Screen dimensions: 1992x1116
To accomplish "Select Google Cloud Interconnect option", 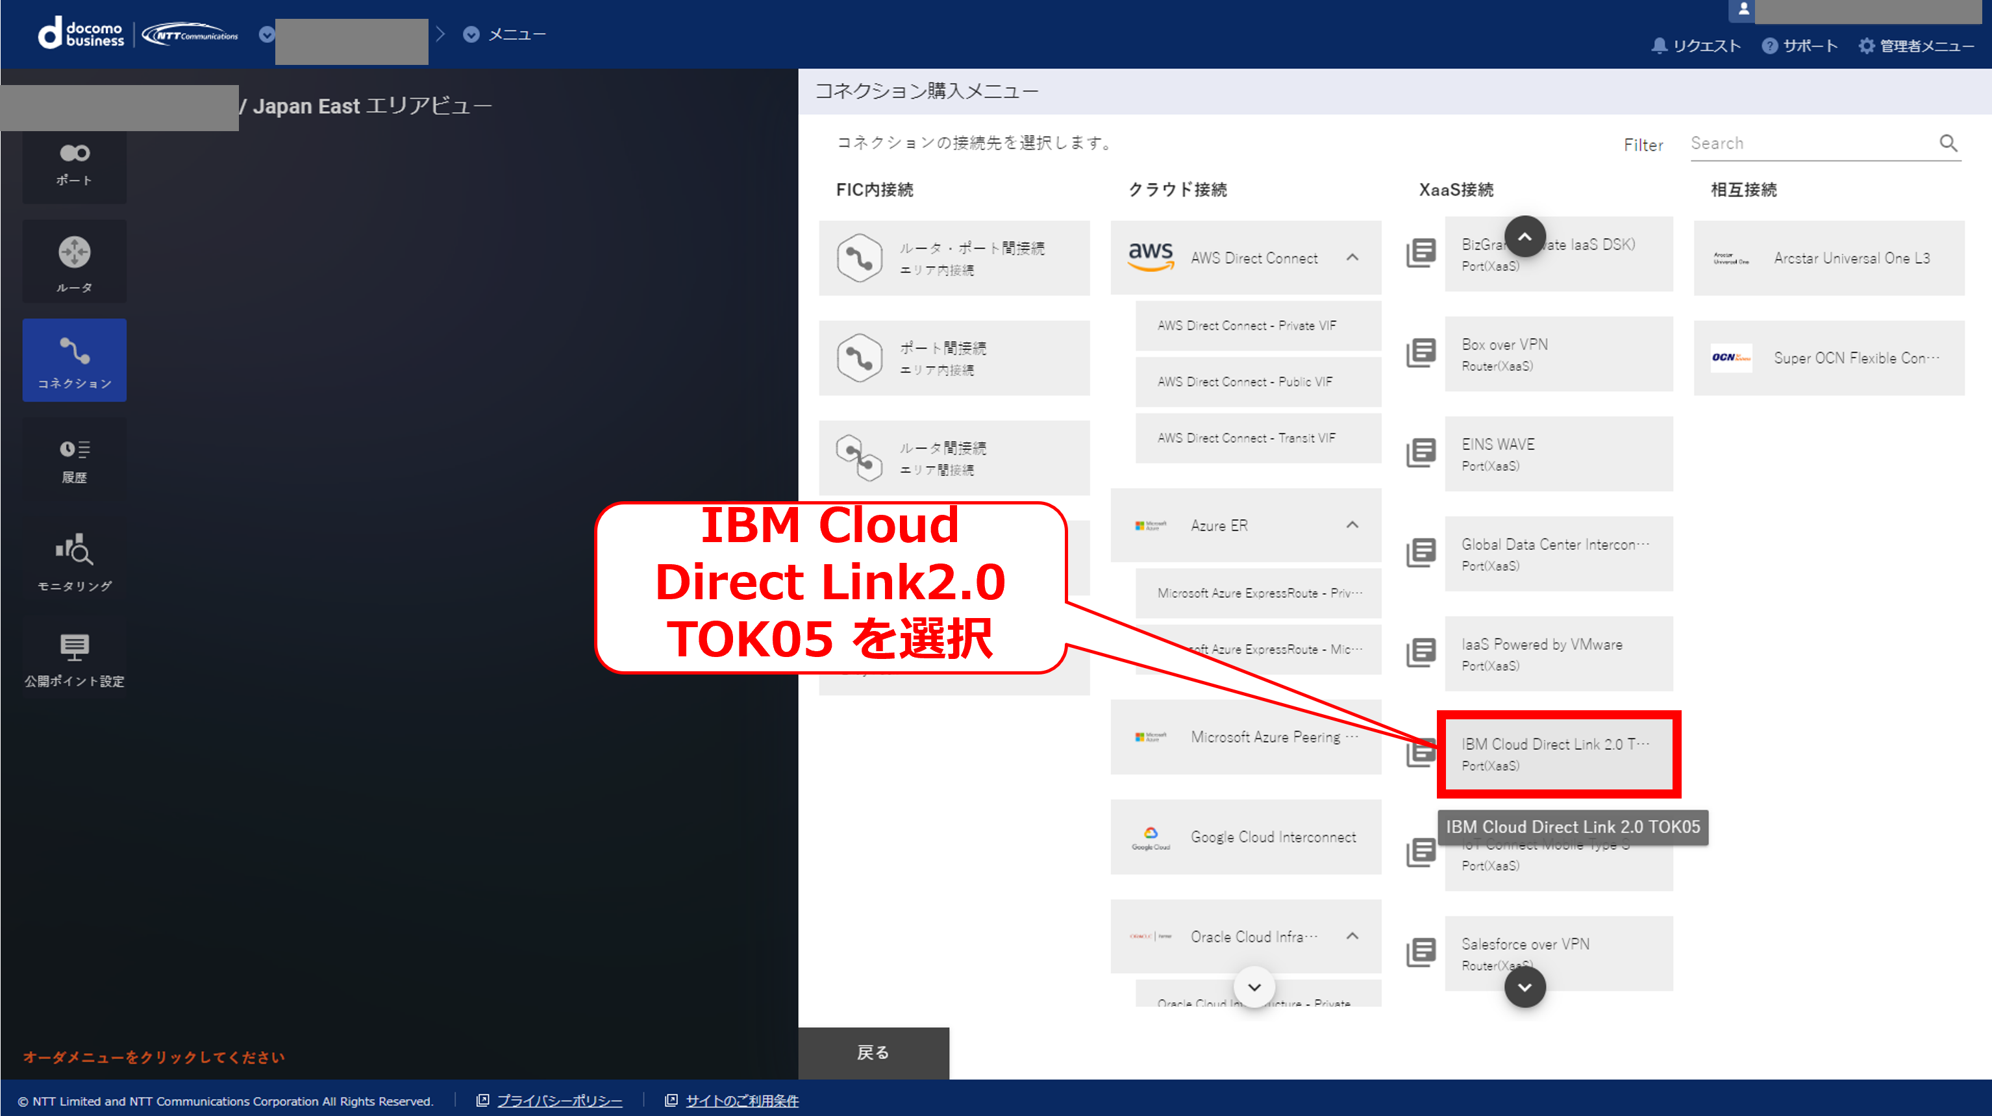I will click(1245, 837).
